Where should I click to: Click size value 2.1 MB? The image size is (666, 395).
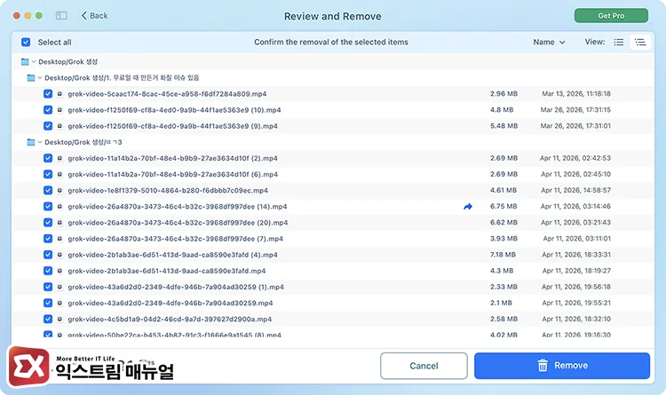coord(501,304)
